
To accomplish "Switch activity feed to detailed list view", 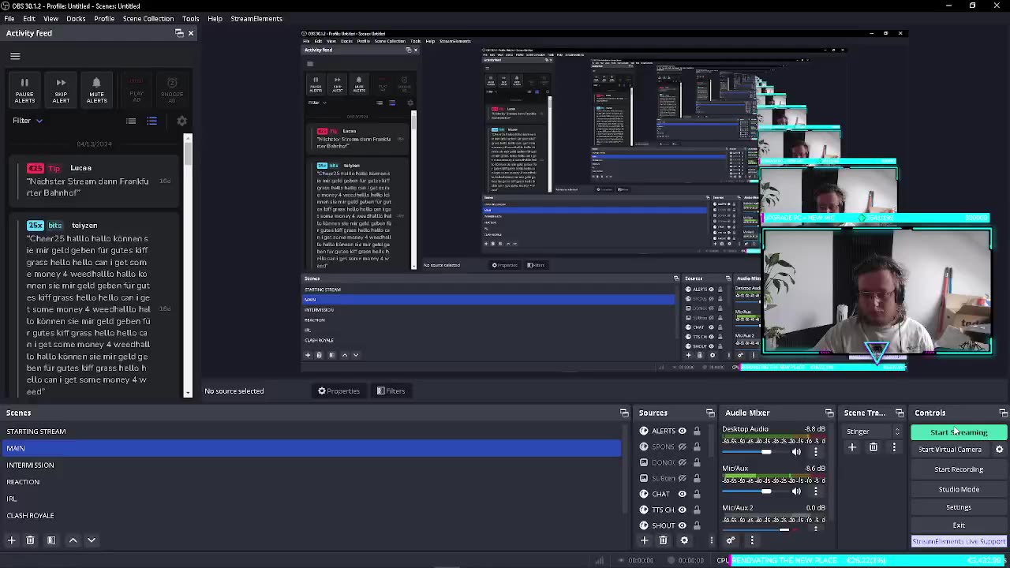I will pyautogui.click(x=151, y=121).
